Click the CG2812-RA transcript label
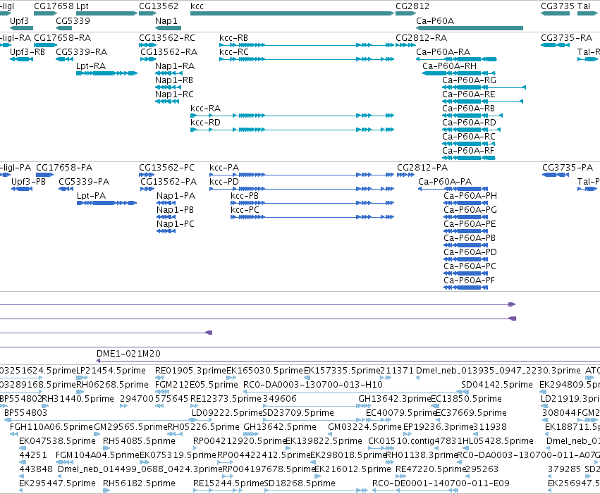 click(x=422, y=38)
